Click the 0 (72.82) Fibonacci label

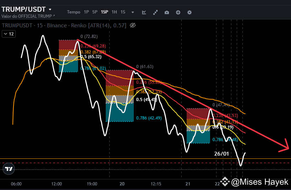click(89, 36)
